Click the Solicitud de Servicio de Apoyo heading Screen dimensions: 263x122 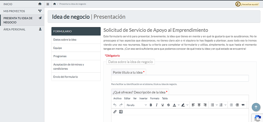click(156, 30)
